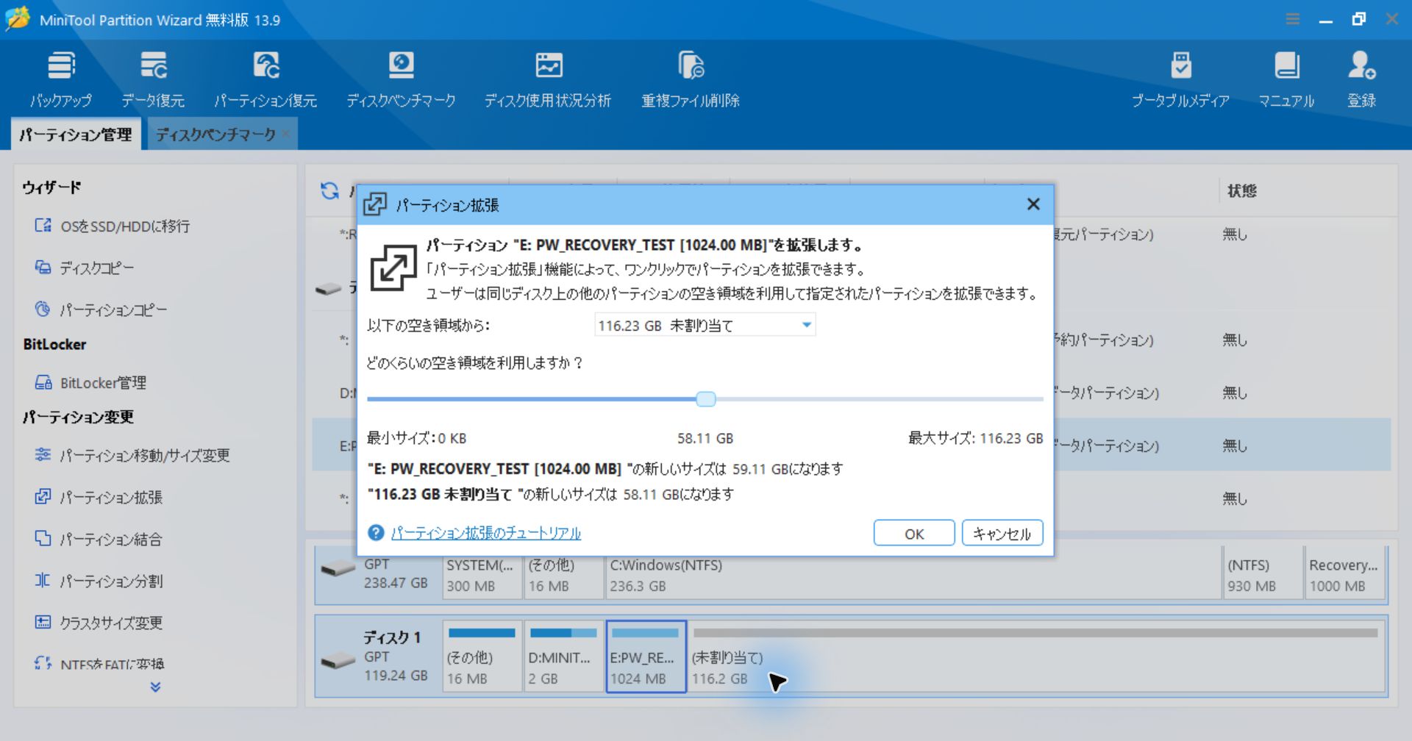Open the バックアップ tool icon
Screen dimensions: 1412x741
point(61,79)
